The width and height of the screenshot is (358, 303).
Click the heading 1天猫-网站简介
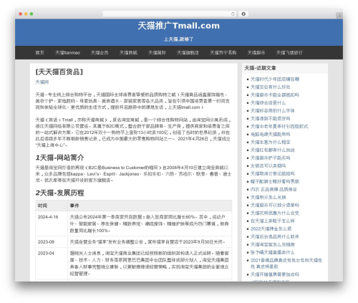coord(59,158)
